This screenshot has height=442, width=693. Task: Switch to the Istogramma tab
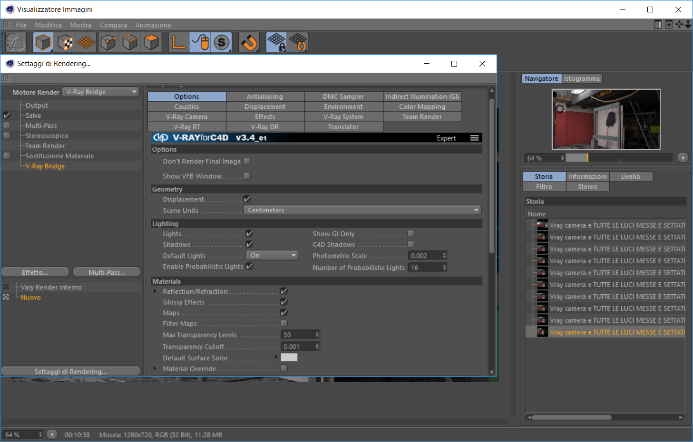pyautogui.click(x=582, y=78)
